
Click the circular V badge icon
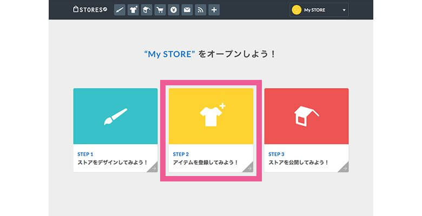(x=174, y=10)
